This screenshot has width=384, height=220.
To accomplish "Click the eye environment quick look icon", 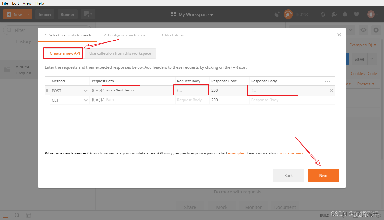I will click(x=363, y=30).
